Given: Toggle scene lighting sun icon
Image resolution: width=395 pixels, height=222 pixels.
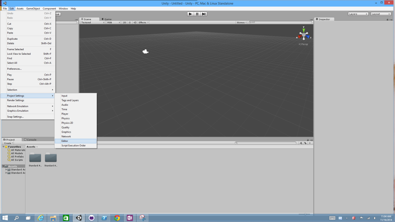Looking at the screenshot, I should (130, 22).
